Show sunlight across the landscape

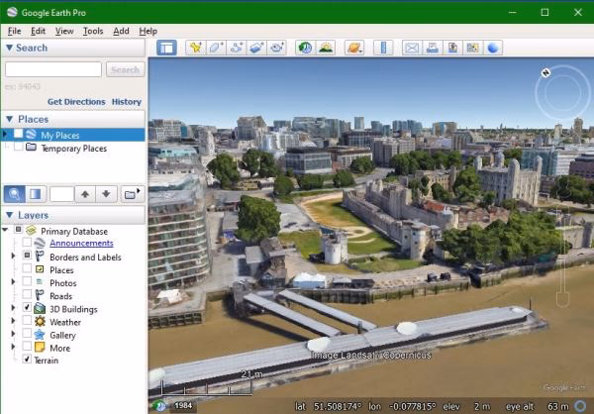(x=326, y=48)
